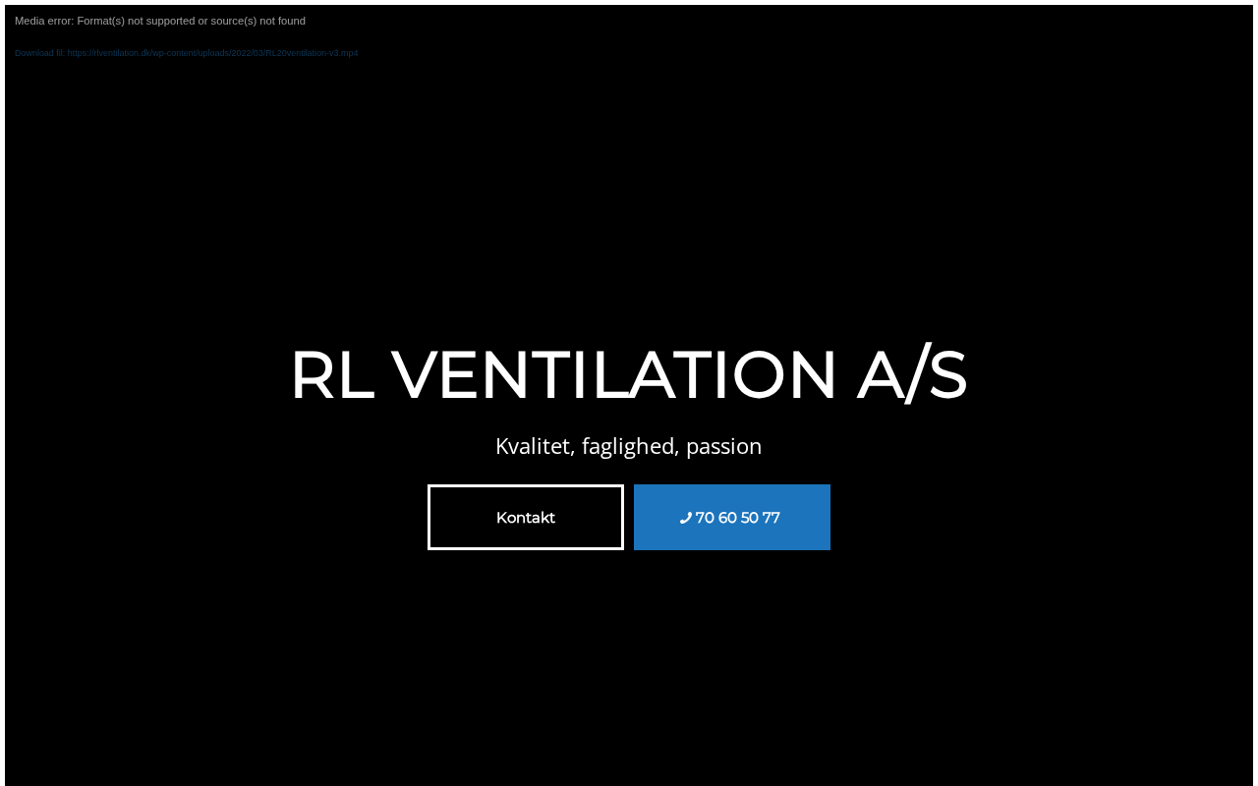Call the 70 60 50 77 phone button
The width and height of the screenshot is (1258, 786).
pos(732,517)
